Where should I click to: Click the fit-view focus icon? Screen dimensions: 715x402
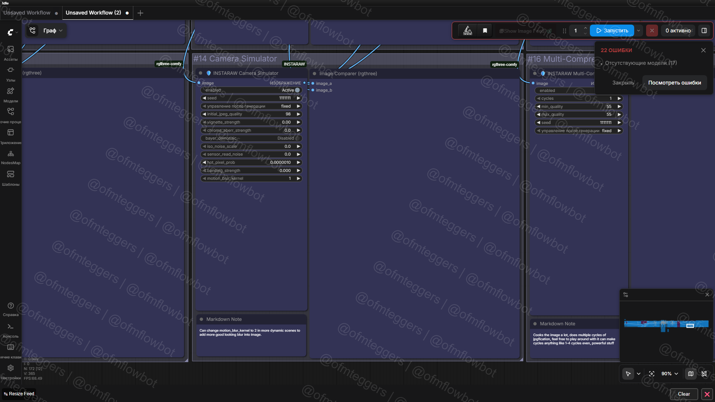pyautogui.click(x=652, y=374)
